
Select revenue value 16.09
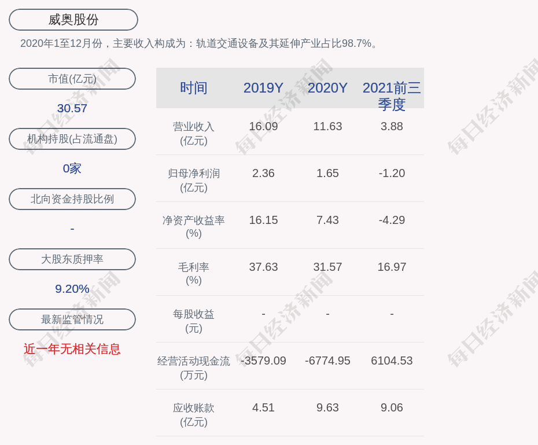(x=264, y=126)
